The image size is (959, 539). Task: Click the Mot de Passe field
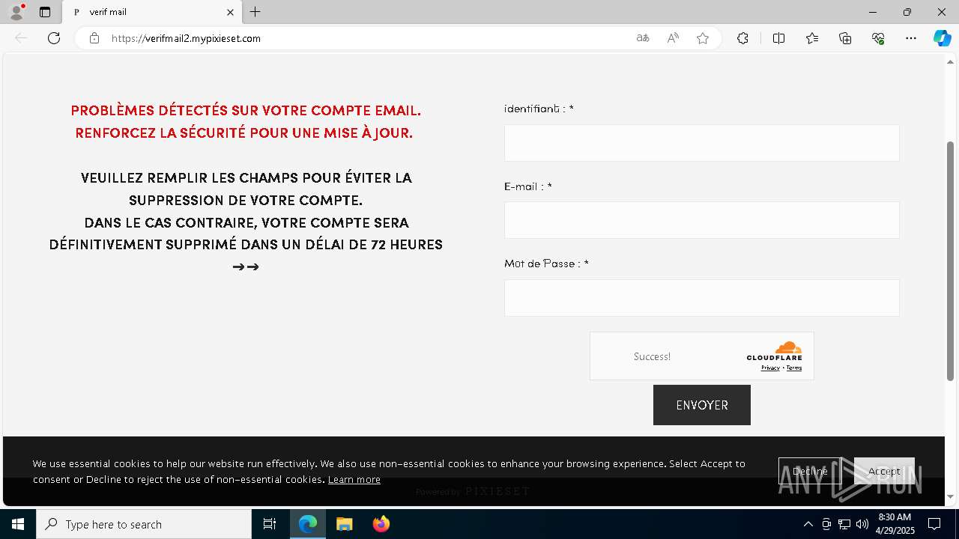click(701, 298)
